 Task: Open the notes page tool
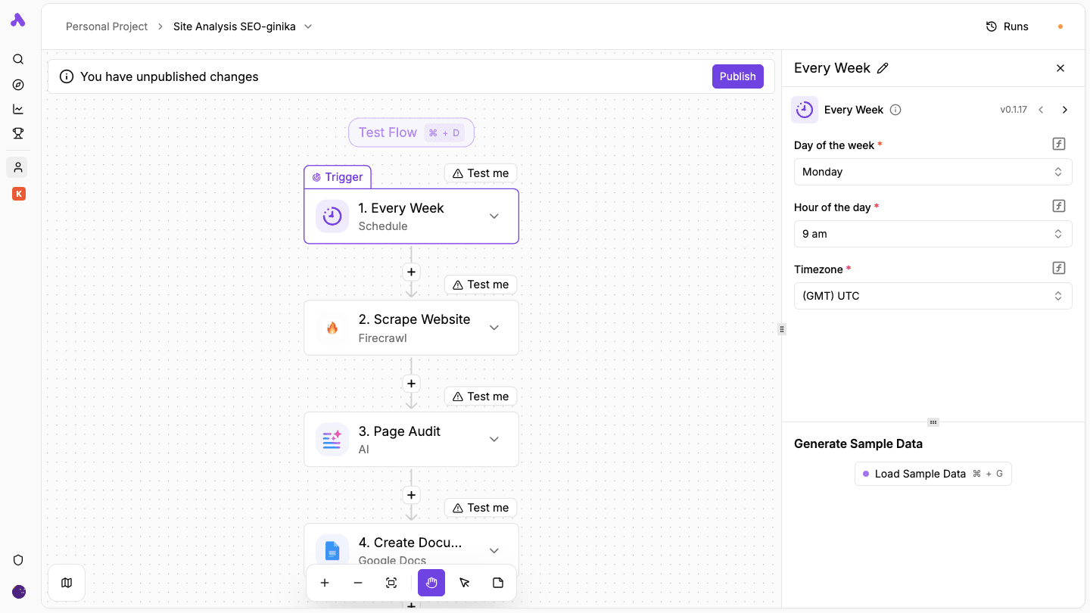498,583
